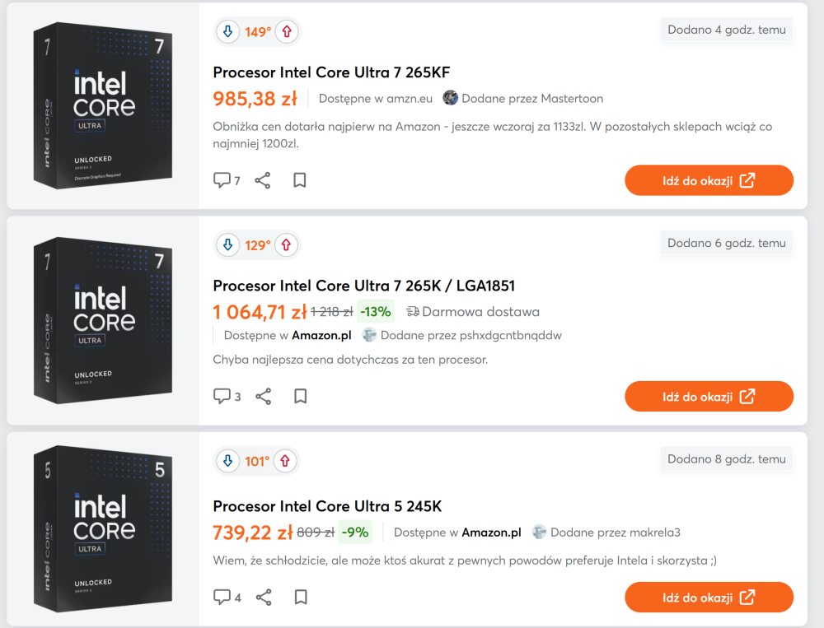Screen dimensions: 824x628
Task: Open the Procesor Intel Core Ultra 5 245K title
Action: [x=327, y=506]
